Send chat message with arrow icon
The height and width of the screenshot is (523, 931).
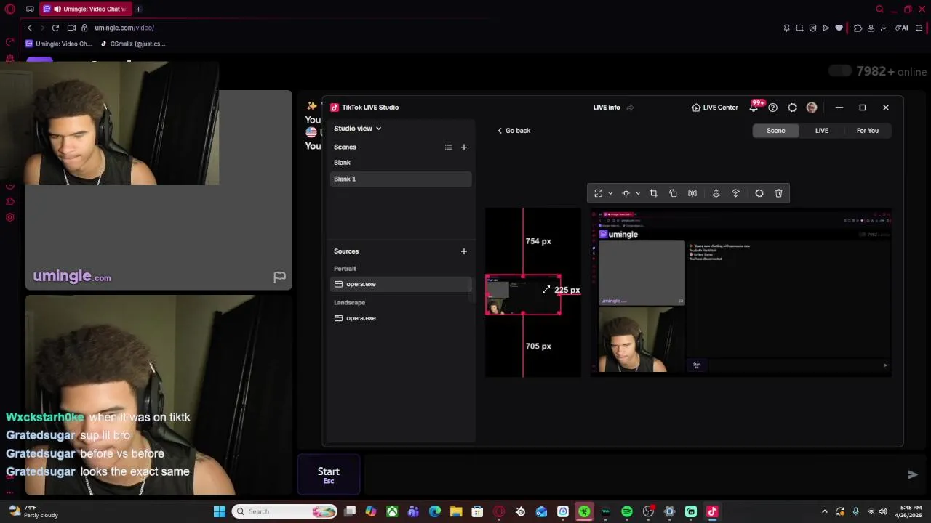tap(912, 474)
